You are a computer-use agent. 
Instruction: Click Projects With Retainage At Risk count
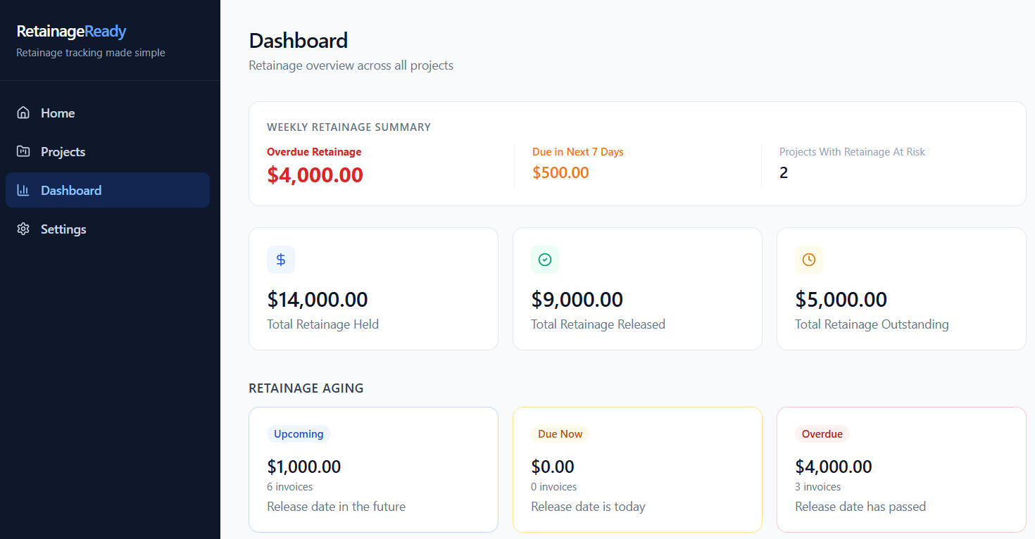[784, 173]
